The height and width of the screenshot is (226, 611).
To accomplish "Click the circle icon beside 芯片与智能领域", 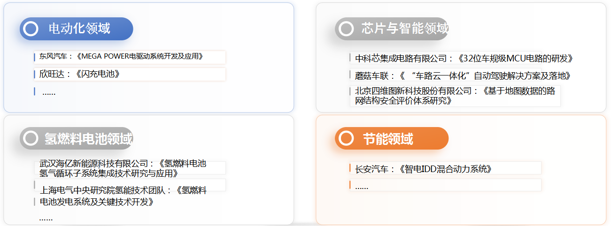I will click(x=346, y=29).
